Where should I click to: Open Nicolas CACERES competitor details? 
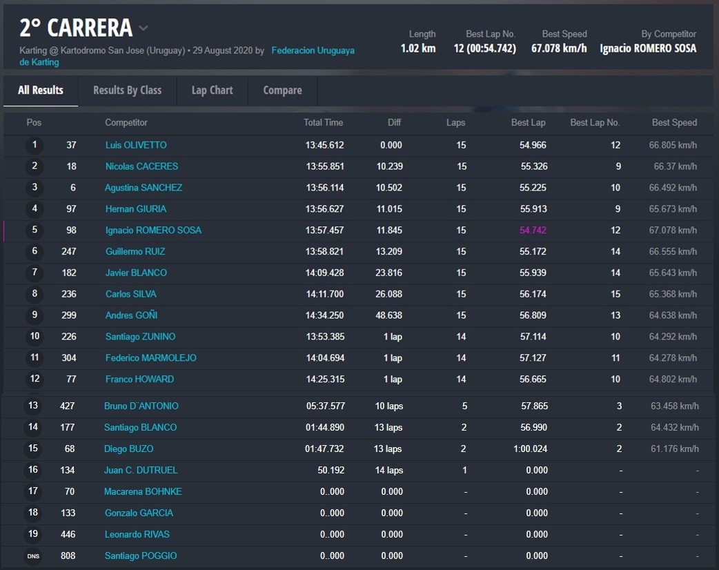[141, 166]
